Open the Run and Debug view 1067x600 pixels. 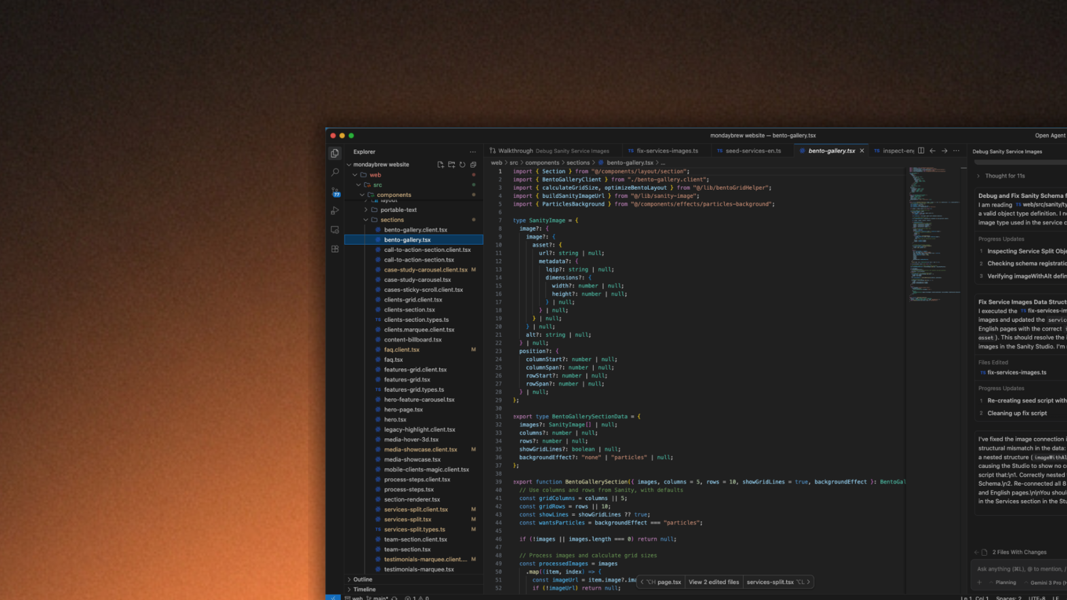(335, 211)
